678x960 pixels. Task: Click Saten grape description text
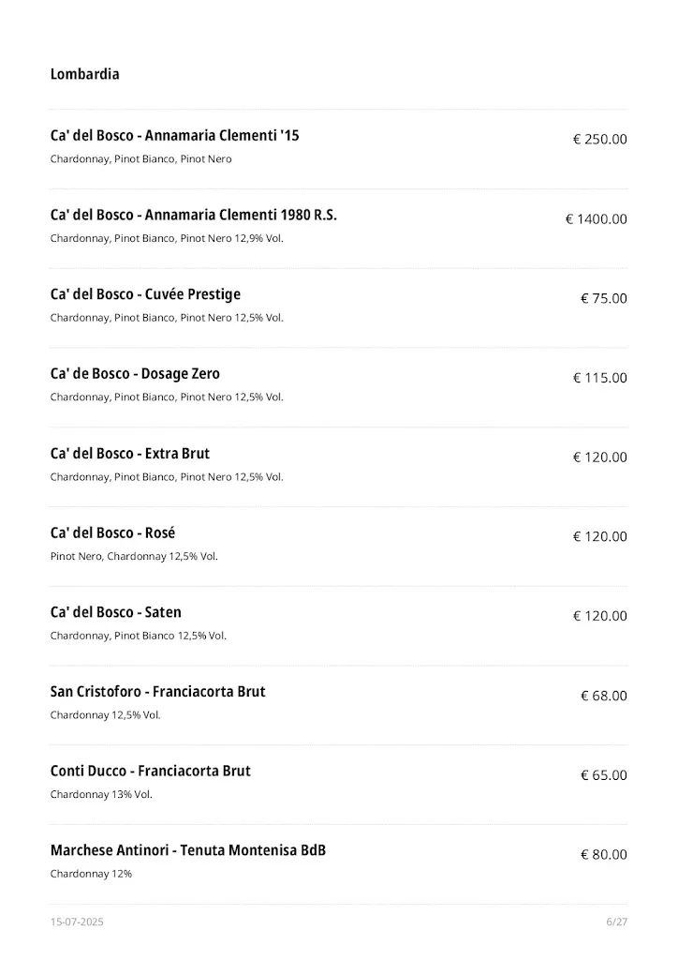pyautogui.click(x=138, y=636)
